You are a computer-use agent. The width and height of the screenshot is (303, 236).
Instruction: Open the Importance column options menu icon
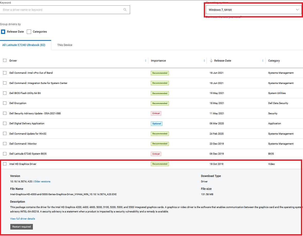coord(204,61)
